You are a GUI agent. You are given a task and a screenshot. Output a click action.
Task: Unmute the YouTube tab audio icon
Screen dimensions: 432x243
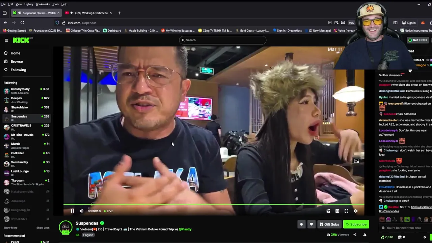coord(72,13)
